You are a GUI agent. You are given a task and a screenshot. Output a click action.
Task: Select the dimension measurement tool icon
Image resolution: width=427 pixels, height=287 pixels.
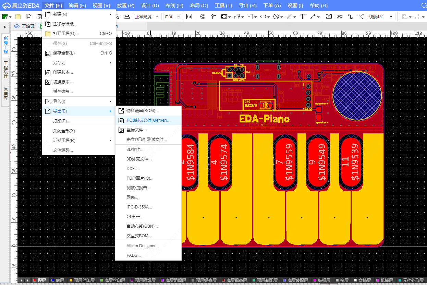pos(313,16)
